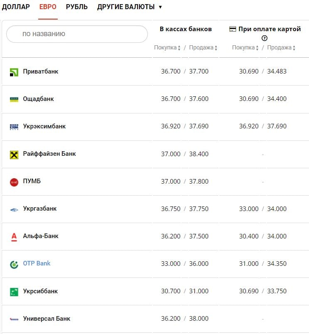The image size is (309, 334).
Task: Click the ПУМБ red logo icon
Action: coord(14,182)
